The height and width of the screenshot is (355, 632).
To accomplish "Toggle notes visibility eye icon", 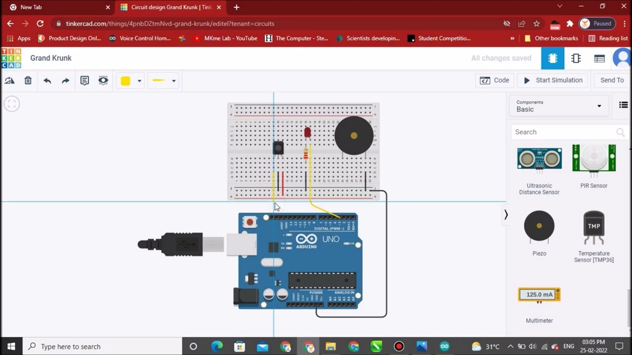I will point(103,80).
